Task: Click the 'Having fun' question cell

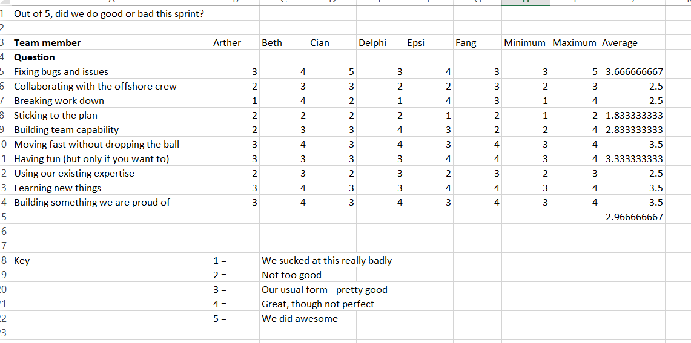Action: (x=91, y=159)
